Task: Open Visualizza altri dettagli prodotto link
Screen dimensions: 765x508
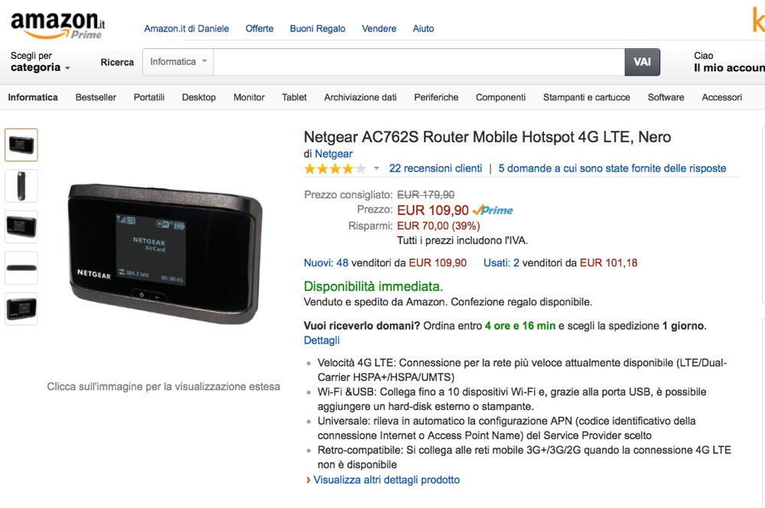Action: pos(386,480)
